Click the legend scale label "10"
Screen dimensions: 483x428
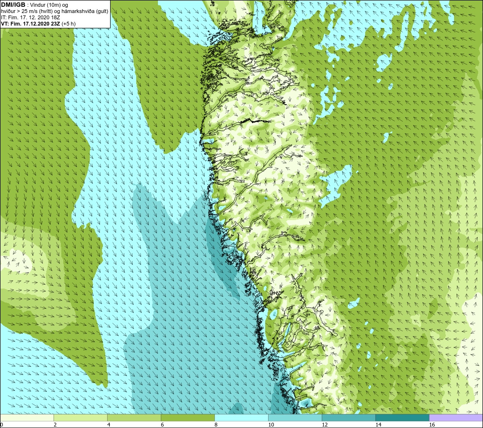click(x=271, y=425)
